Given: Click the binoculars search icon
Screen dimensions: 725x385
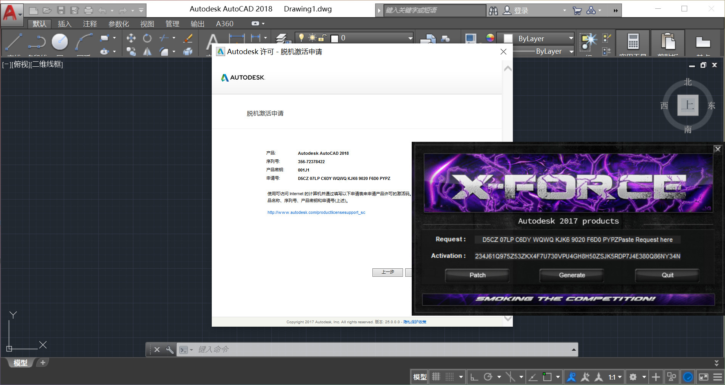Looking at the screenshot, I should [493, 11].
